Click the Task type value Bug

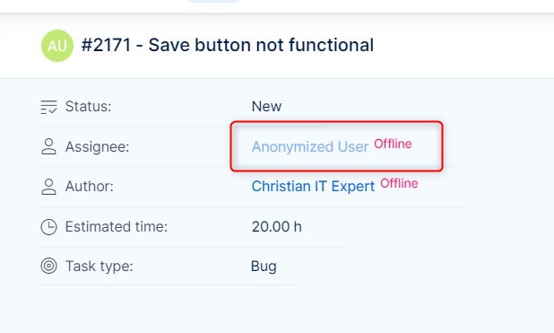pyautogui.click(x=264, y=266)
